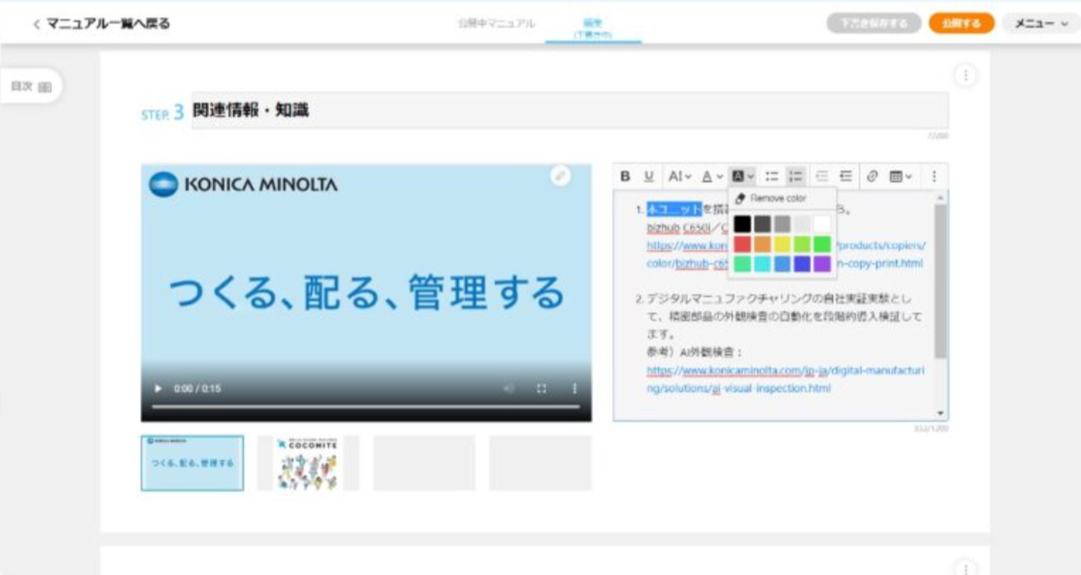Viewport: 1081px width, 575px height.
Task: Pick the orange color swatch
Action: point(762,245)
